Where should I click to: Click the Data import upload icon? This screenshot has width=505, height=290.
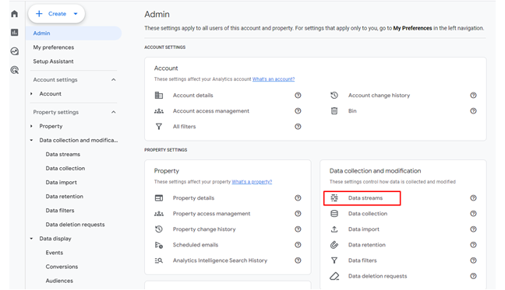click(334, 229)
